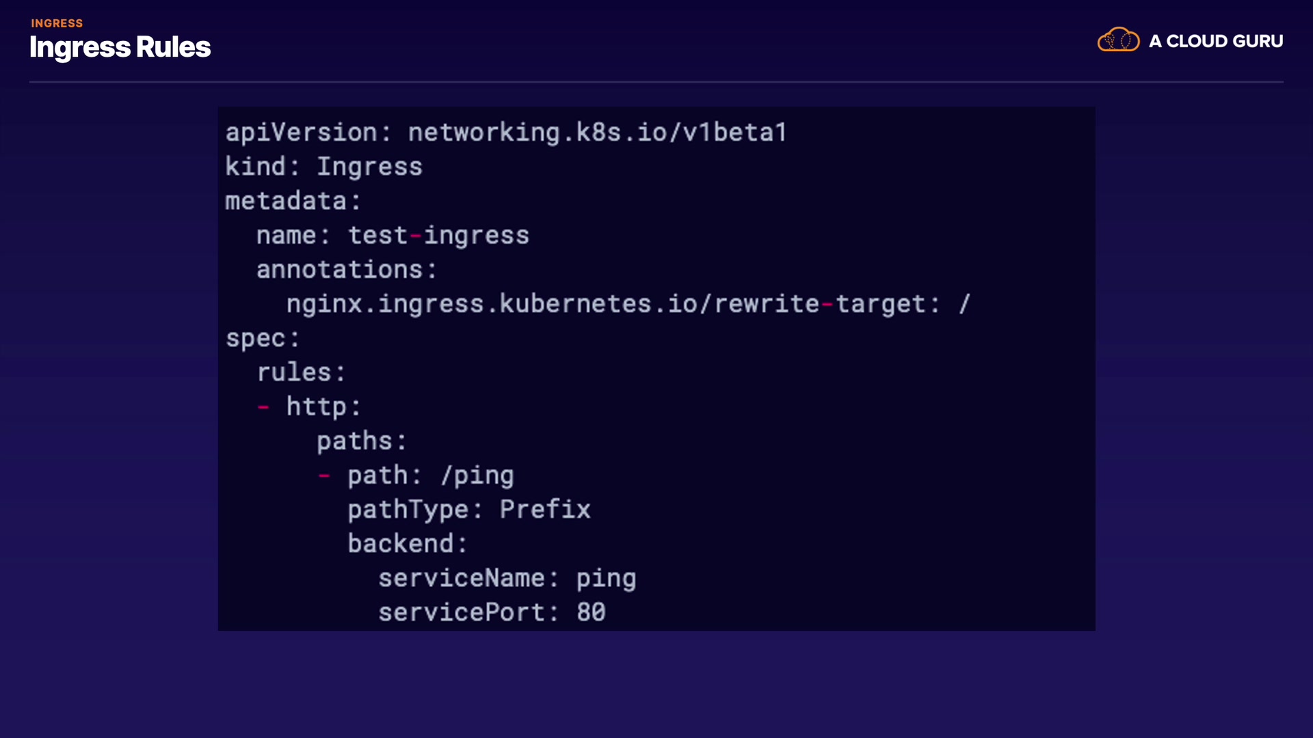Image resolution: width=1313 pixels, height=738 pixels.
Task: Click the "pathType: Prefix" line
Action: (468, 510)
